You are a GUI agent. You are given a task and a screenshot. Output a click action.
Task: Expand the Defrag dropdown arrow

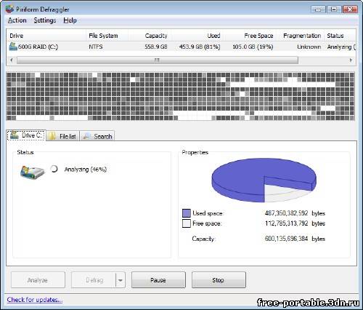121,280
